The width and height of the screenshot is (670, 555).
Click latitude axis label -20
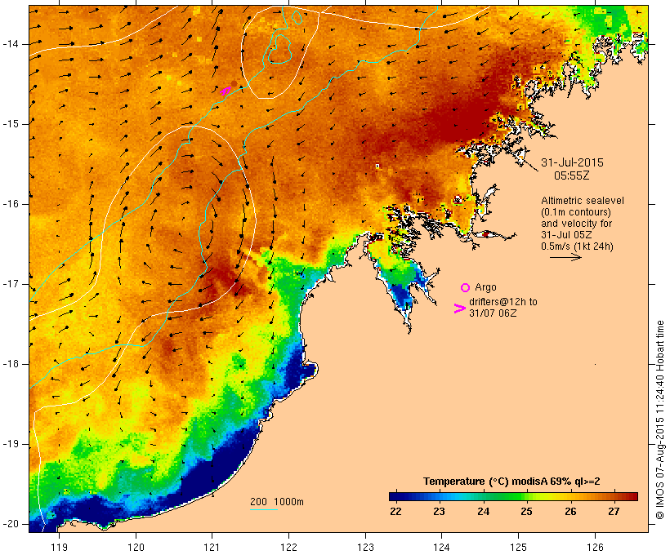[x=11, y=524]
